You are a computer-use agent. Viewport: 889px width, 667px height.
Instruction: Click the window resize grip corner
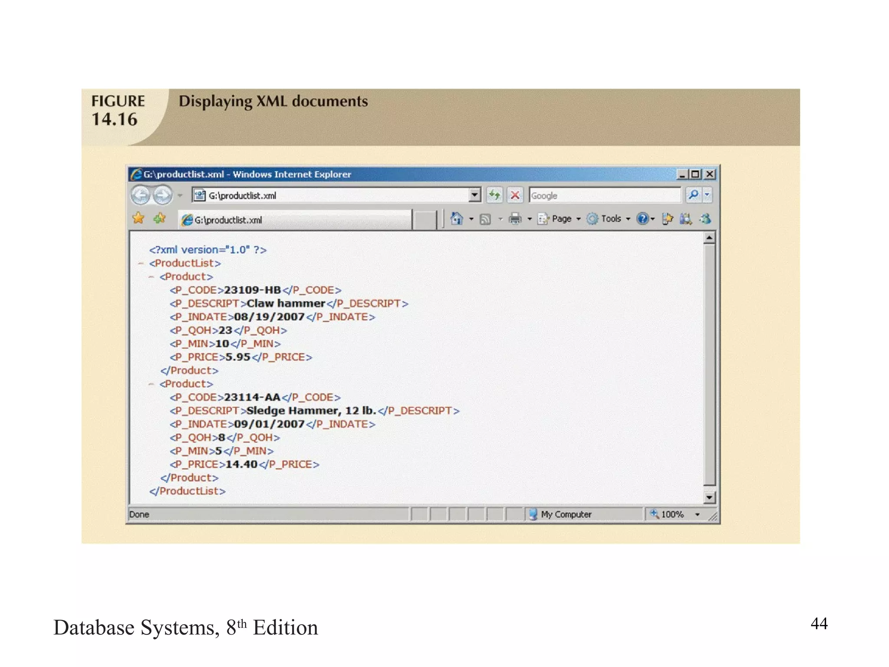point(713,516)
